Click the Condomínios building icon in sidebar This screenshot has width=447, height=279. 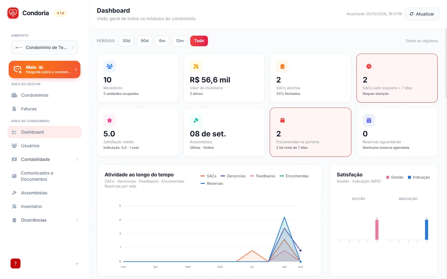[14, 95]
